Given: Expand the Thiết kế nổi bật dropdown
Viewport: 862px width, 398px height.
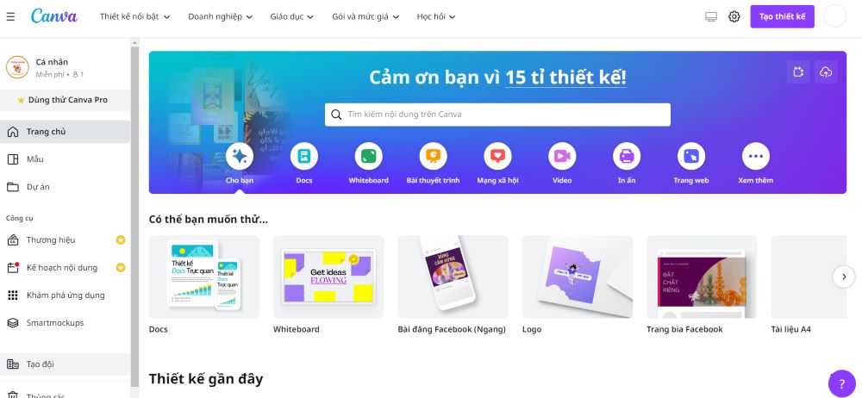Looking at the screenshot, I should click(x=135, y=16).
